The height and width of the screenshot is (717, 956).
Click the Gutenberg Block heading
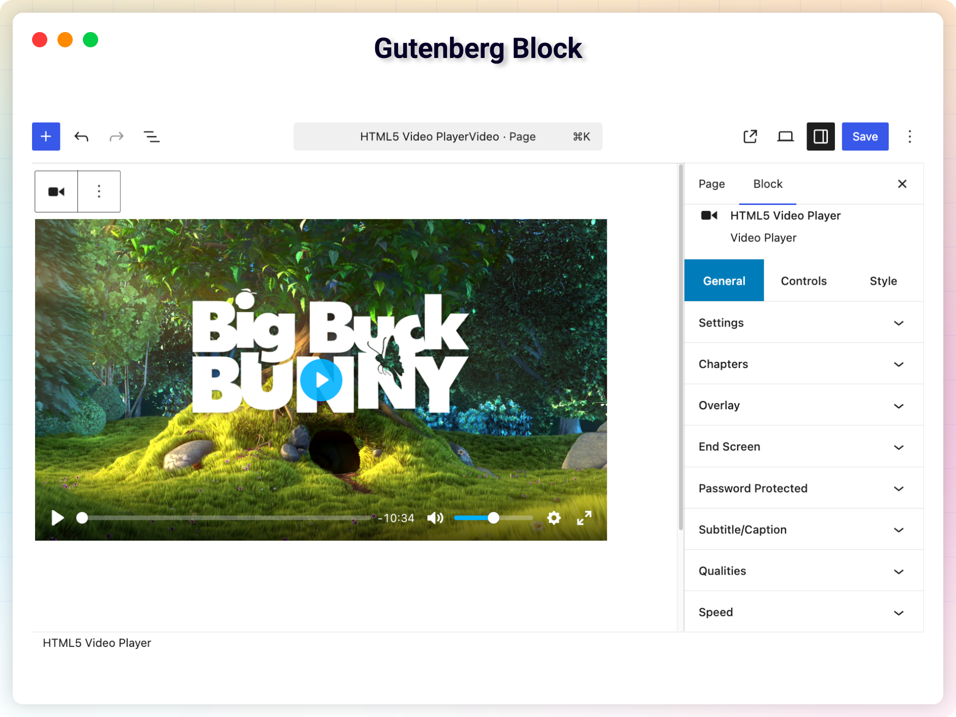coord(478,49)
